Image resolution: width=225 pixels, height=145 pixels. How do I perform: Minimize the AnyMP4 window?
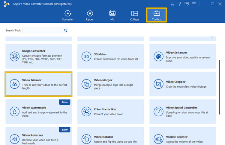pos(205,4)
